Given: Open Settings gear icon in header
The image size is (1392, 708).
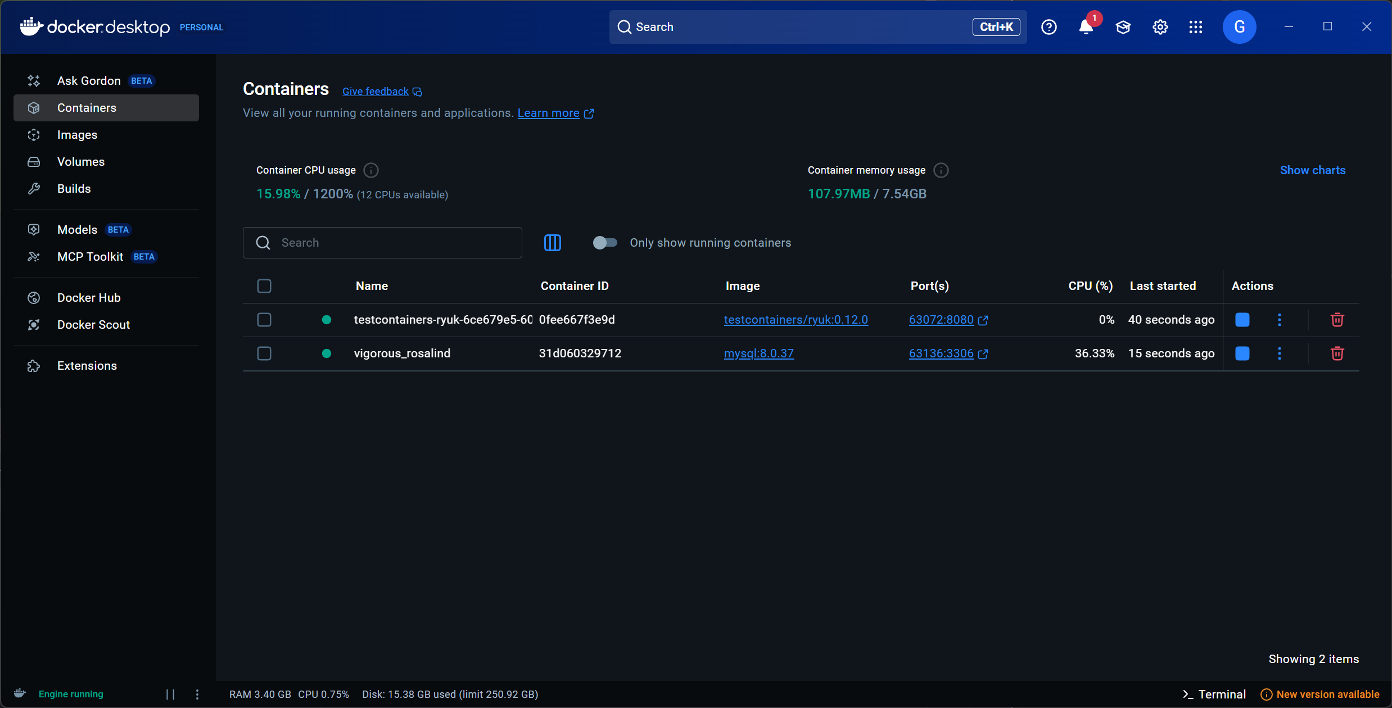Looking at the screenshot, I should 1160,27.
